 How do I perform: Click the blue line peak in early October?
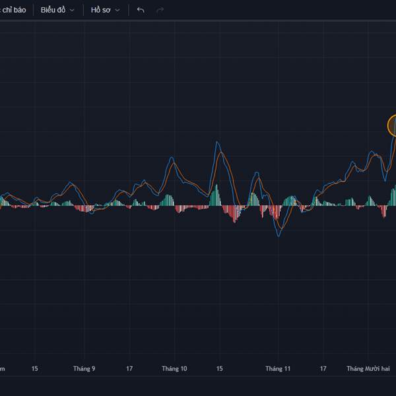click(x=172, y=158)
